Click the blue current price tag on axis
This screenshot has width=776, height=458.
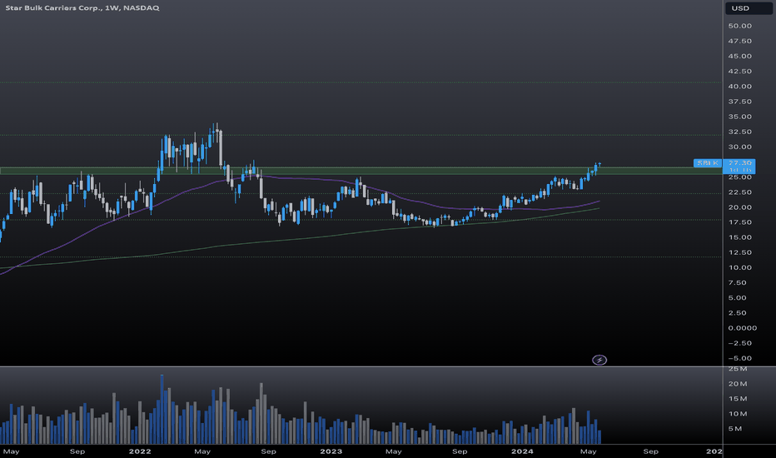(739, 166)
